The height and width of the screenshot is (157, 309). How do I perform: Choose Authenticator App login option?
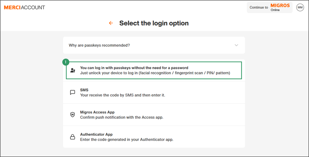[x=154, y=137]
